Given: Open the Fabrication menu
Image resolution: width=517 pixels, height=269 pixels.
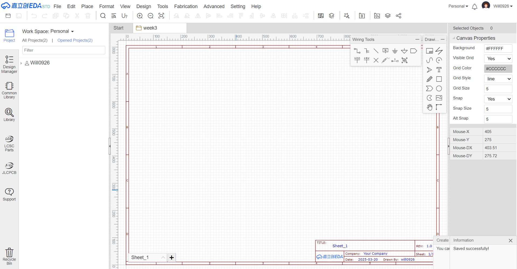Looking at the screenshot, I should (x=186, y=6).
